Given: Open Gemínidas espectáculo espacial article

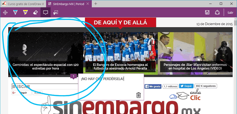Looking at the screenshot, I should pos(46,66).
